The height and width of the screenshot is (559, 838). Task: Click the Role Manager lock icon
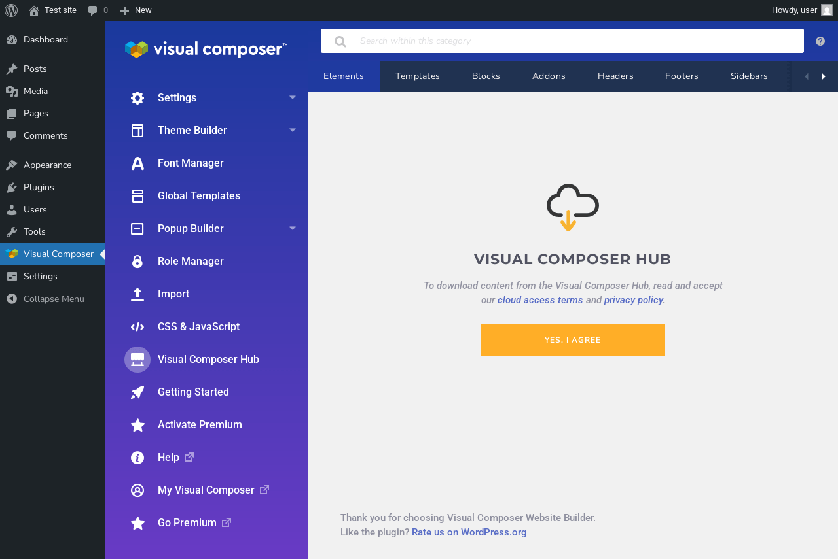point(137,262)
